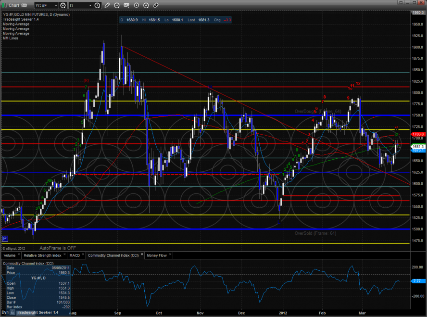Click the interval clock icon

point(98,5)
